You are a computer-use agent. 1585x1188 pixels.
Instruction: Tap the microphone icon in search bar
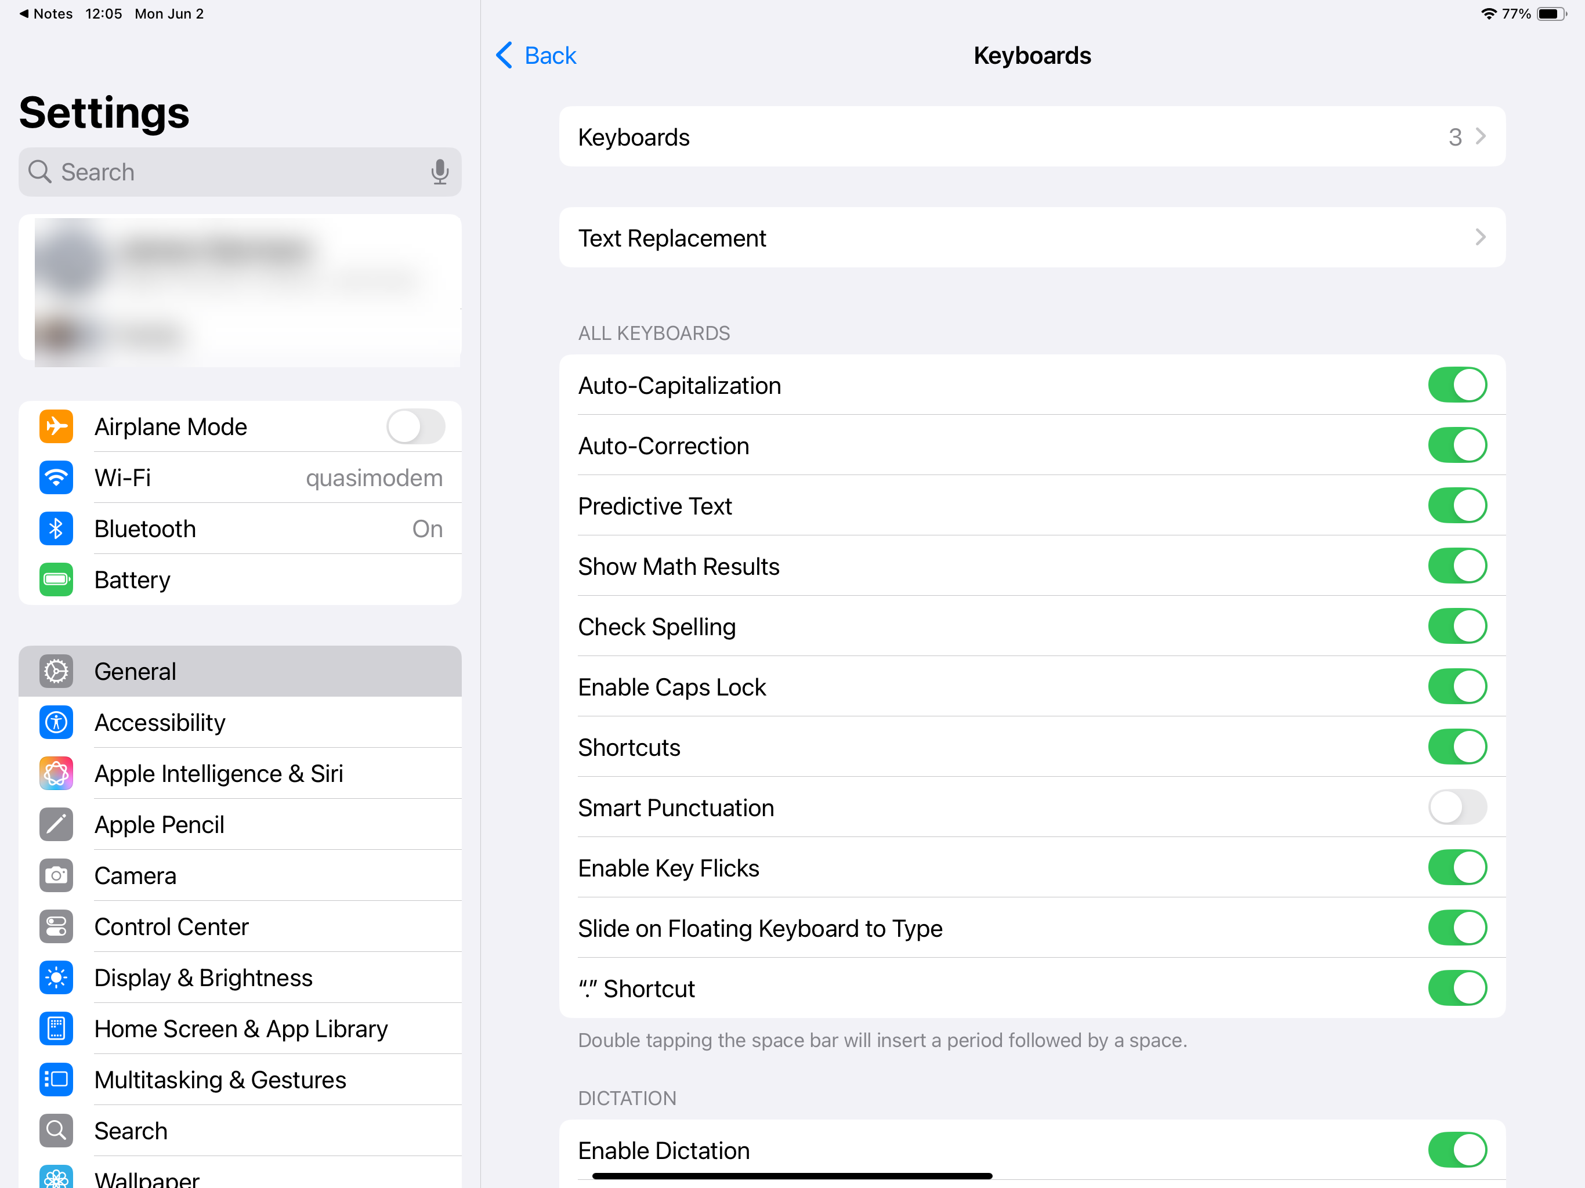[439, 172]
